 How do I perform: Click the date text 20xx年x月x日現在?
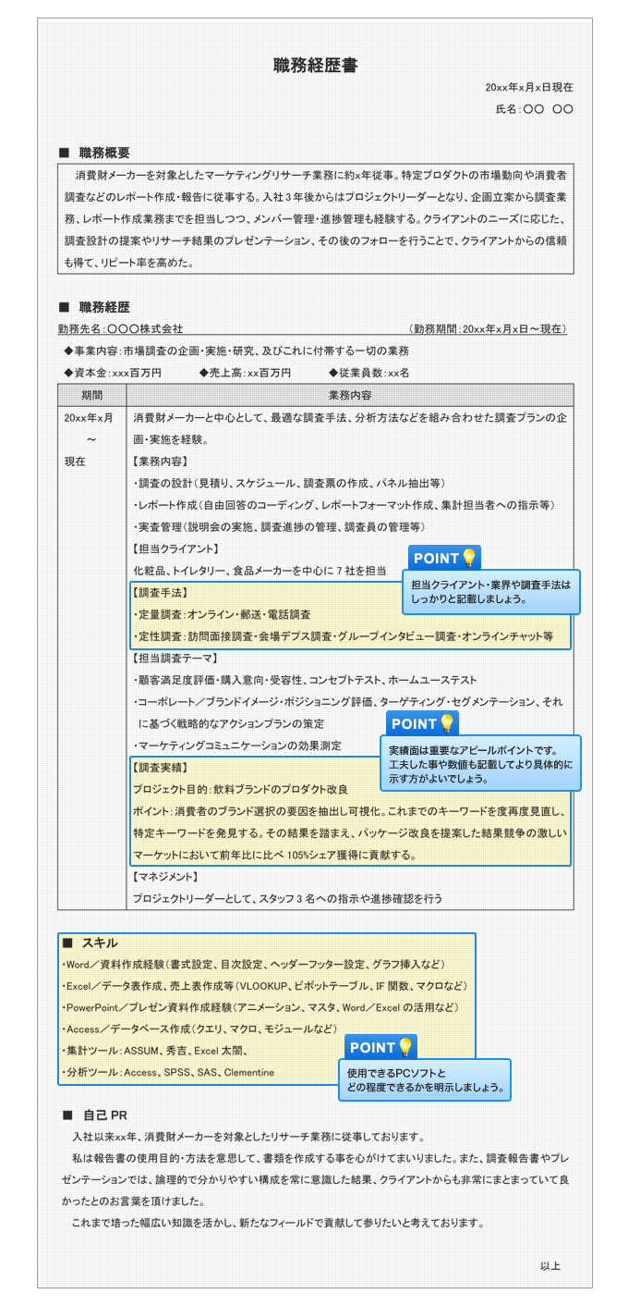[529, 87]
